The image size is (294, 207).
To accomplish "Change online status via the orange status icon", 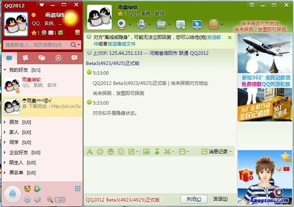I will point(34,15).
